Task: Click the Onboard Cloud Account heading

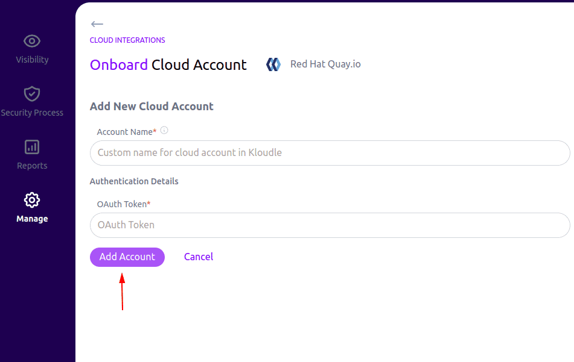Action: (x=168, y=64)
